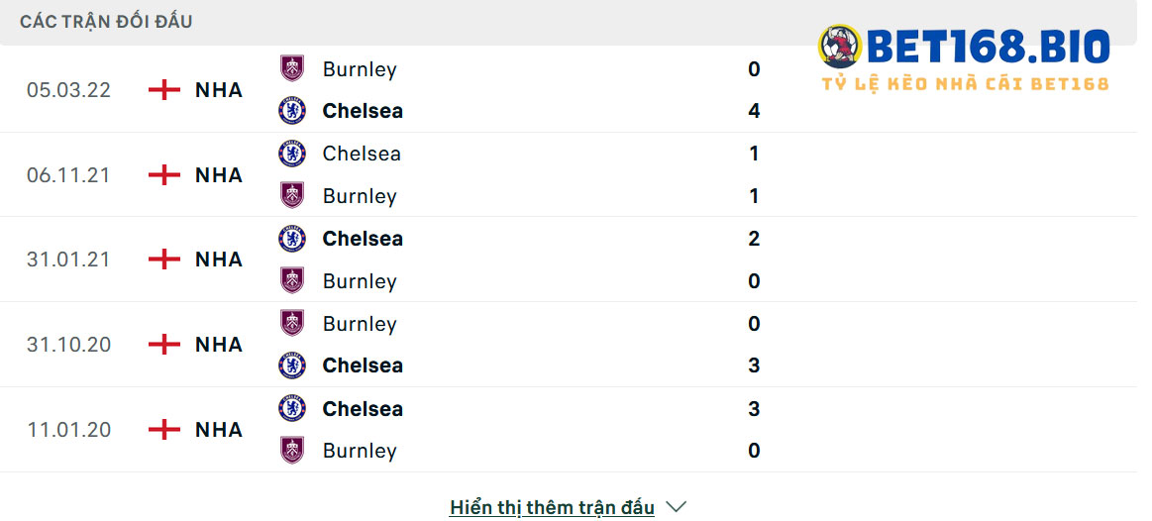
Task: Select the NHA league label beside 31.01.21
Action: [x=219, y=260]
